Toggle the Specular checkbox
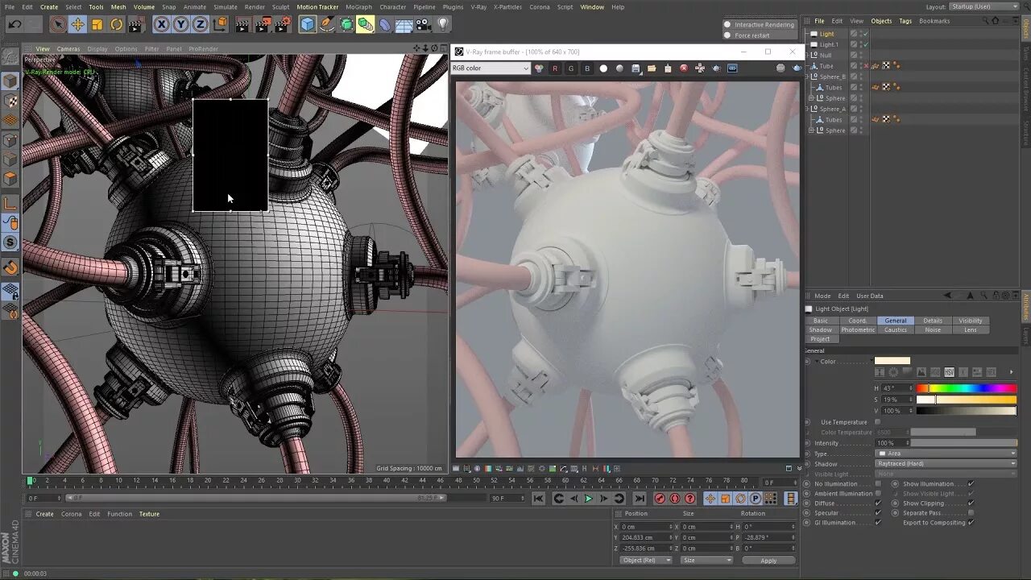Screen dimensions: 1031x580 coord(878,513)
